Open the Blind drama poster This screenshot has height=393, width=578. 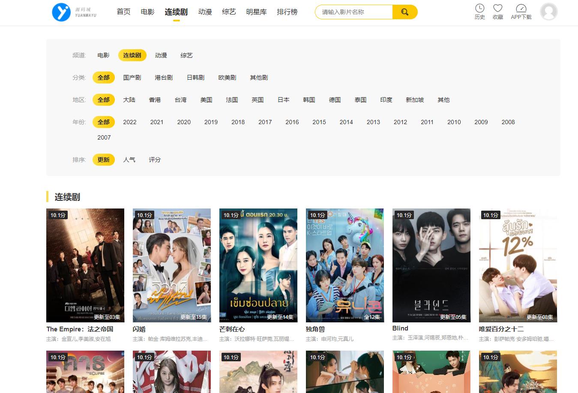(x=431, y=265)
